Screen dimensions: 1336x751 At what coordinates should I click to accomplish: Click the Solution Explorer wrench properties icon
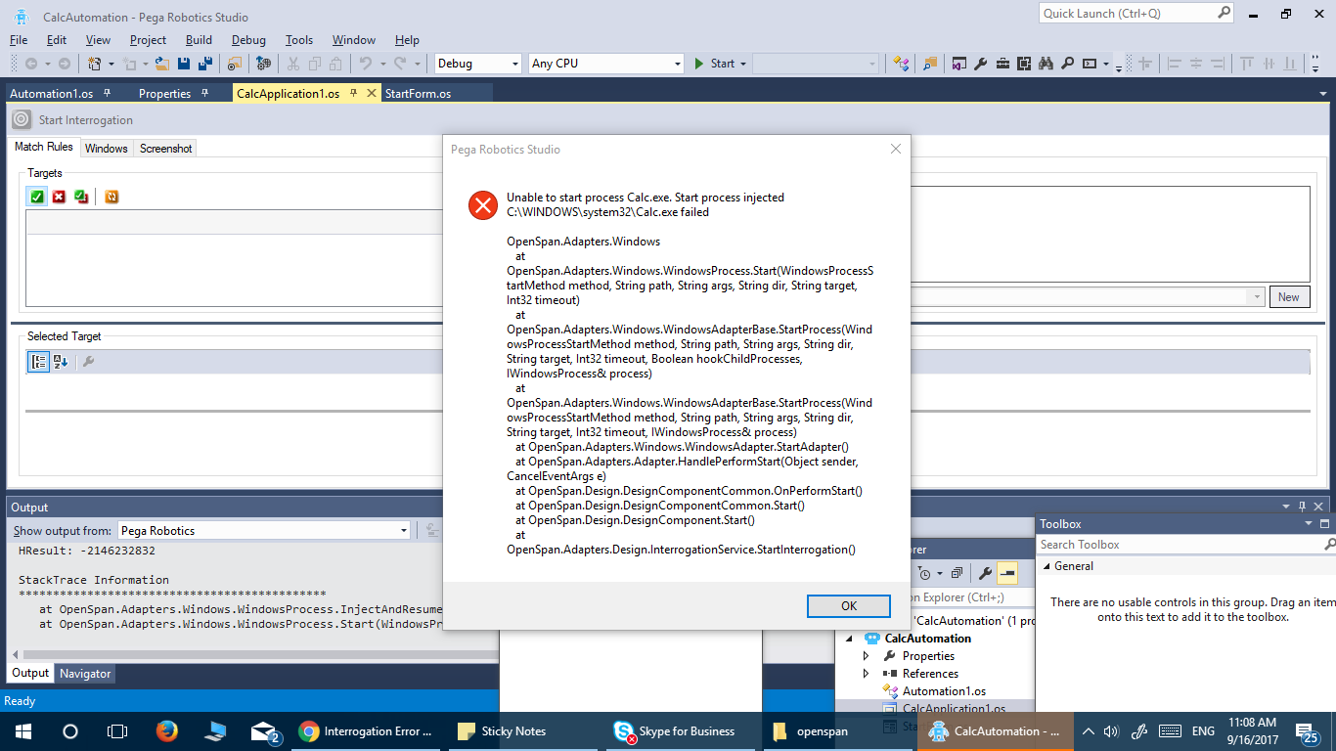tap(985, 573)
